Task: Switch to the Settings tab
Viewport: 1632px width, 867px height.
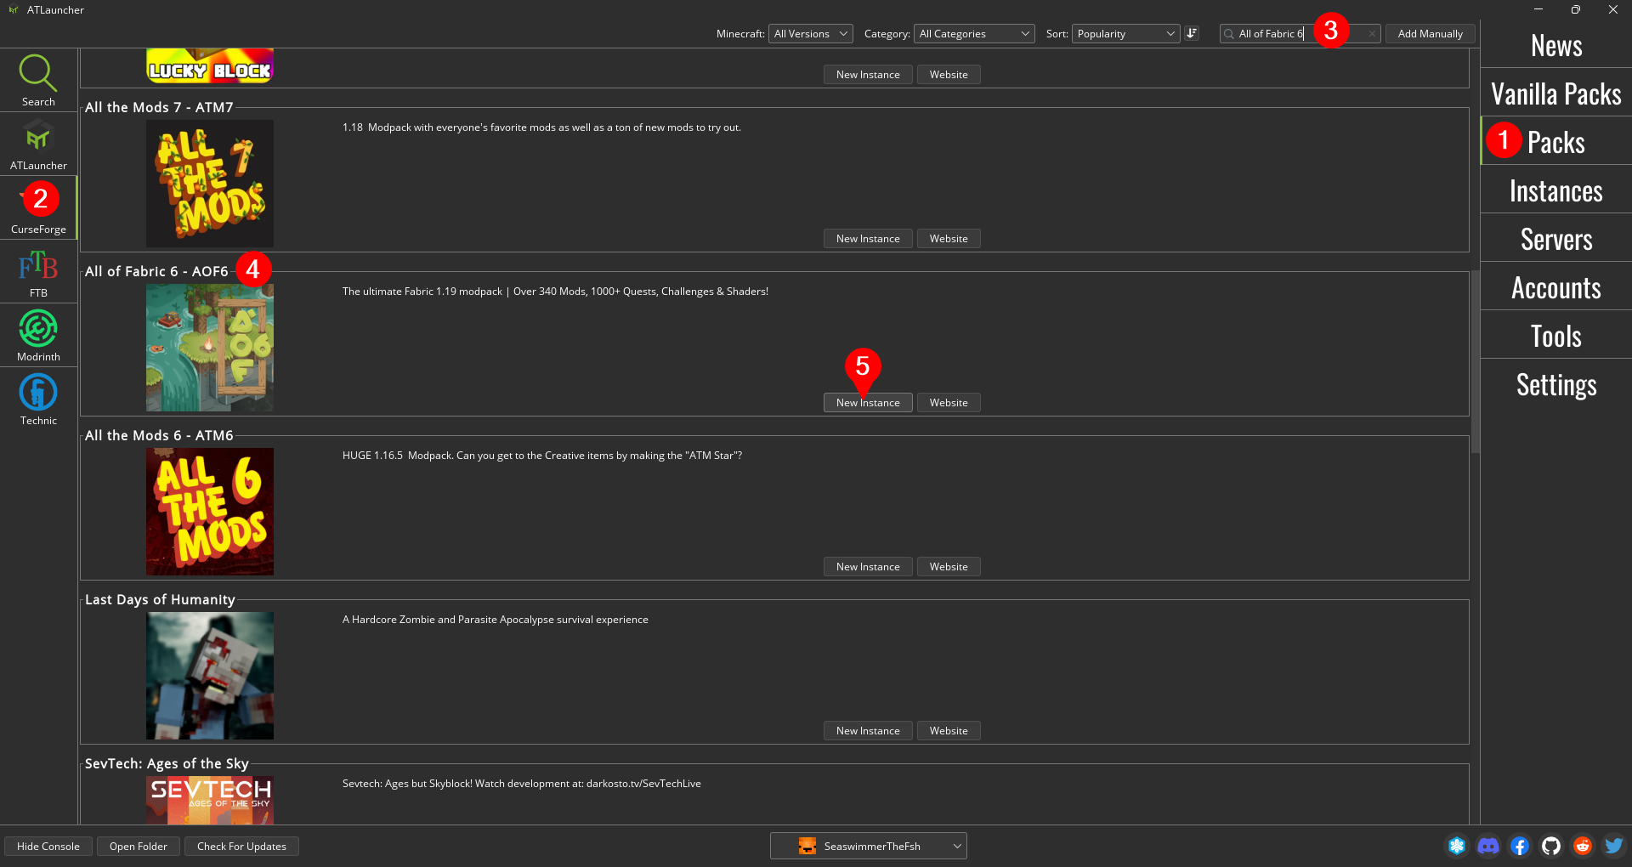Action: coord(1556,384)
